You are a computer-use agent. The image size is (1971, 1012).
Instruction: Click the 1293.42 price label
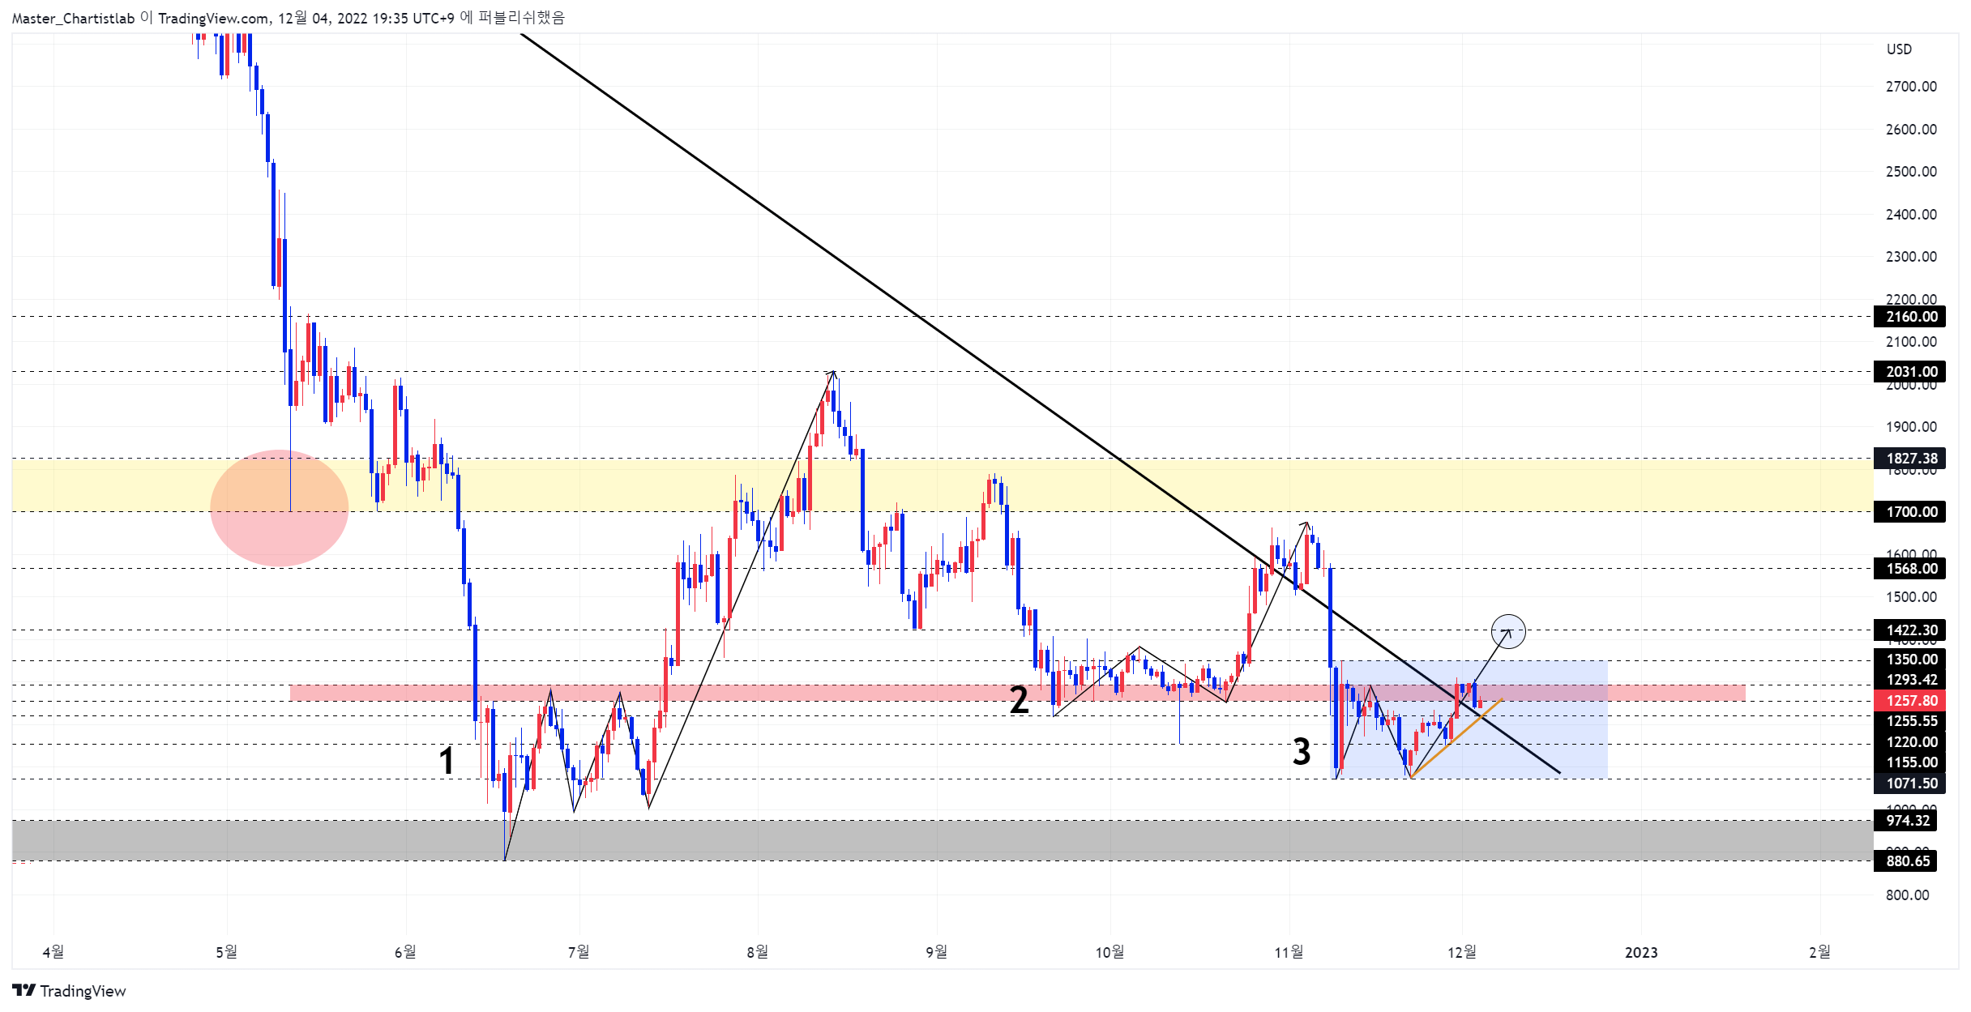[x=1909, y=680]
